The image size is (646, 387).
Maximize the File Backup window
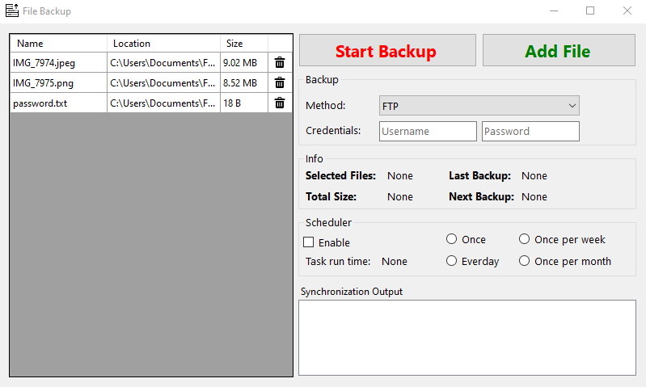590,11
